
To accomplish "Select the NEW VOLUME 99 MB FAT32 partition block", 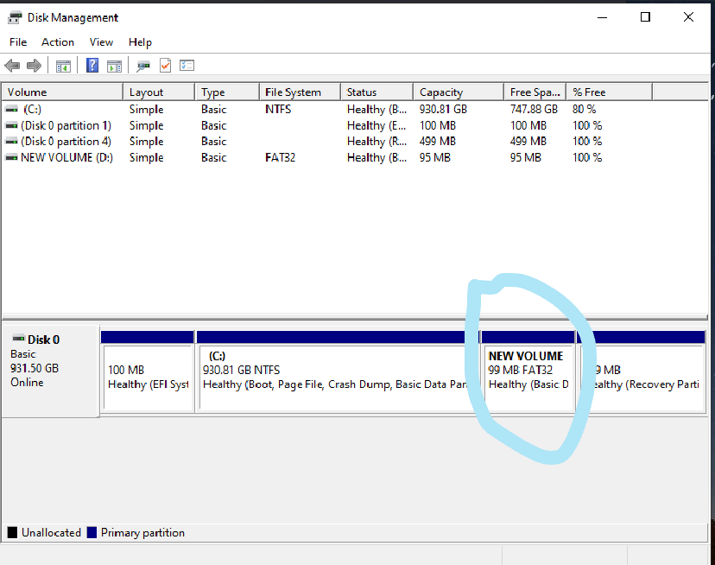I will (x=528, y=372).
